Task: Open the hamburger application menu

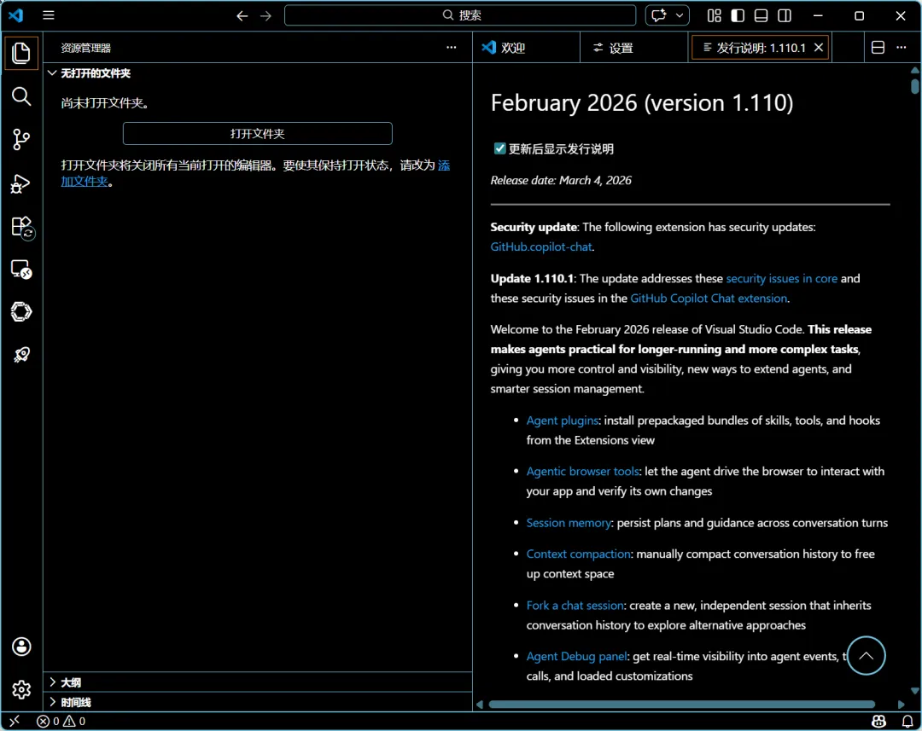Action: click(49, 15)
